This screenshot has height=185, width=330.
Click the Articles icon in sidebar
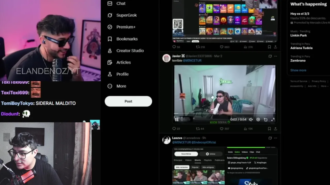coord(110,62)
